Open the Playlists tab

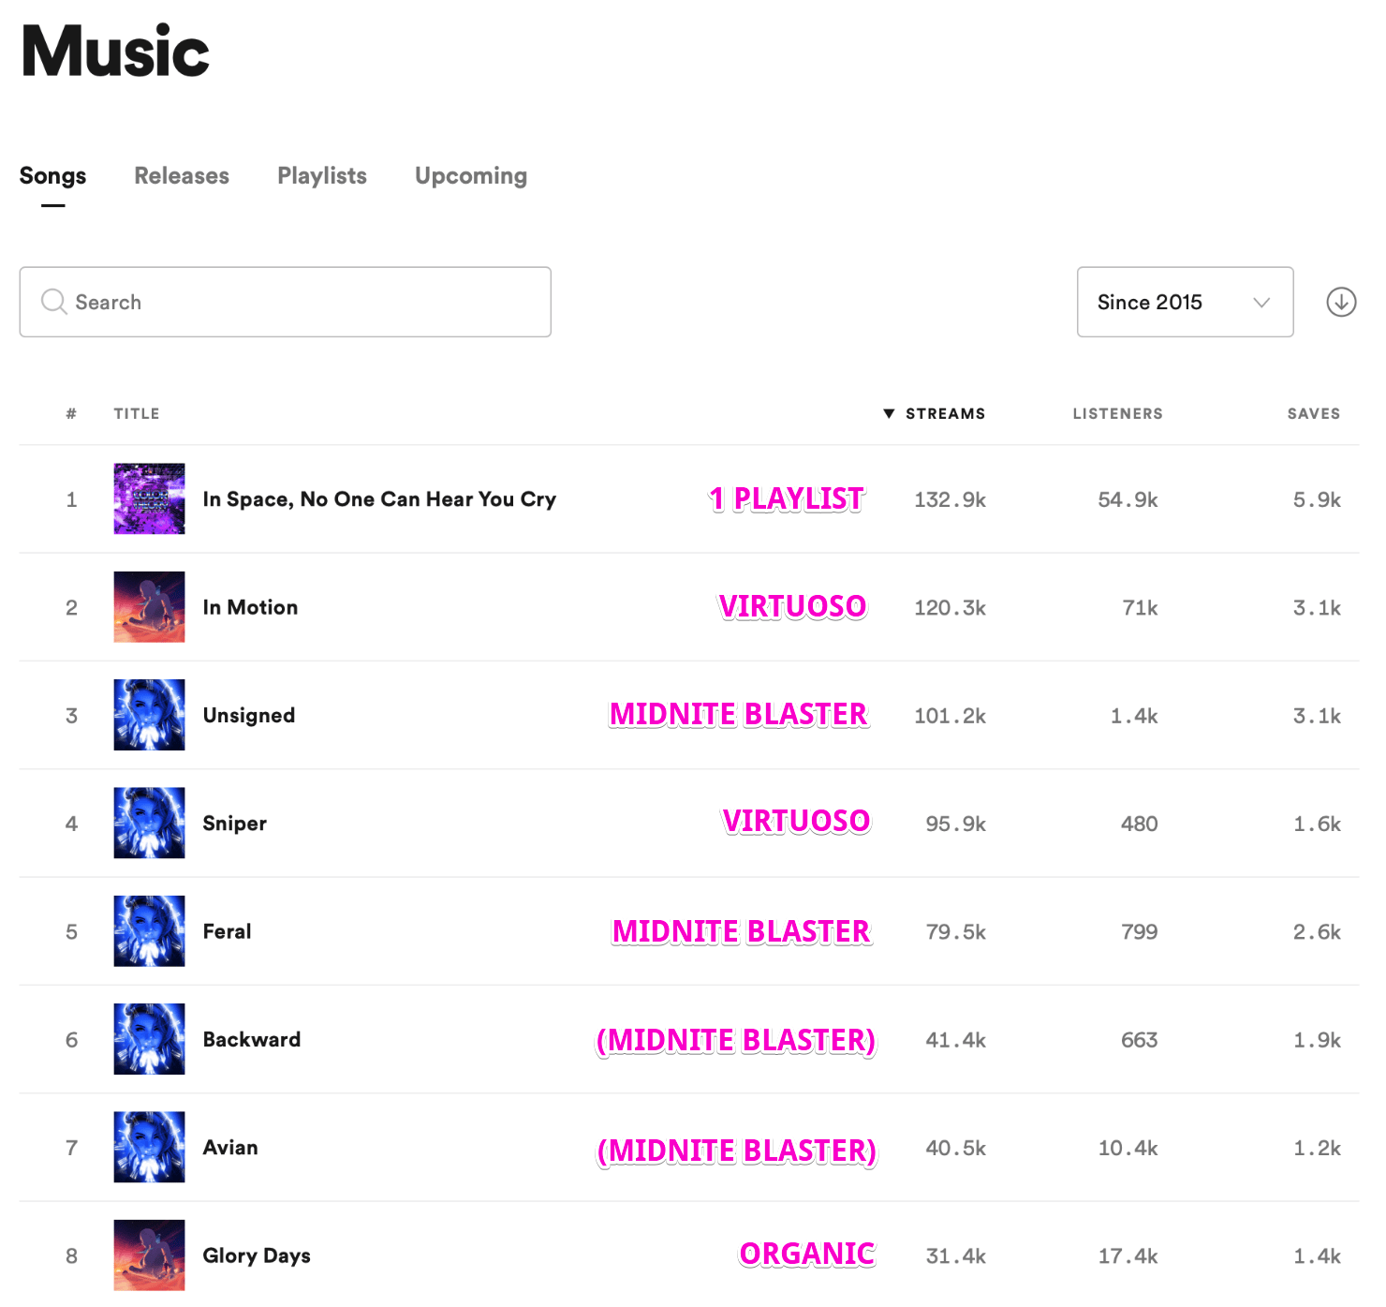[321, 175]
